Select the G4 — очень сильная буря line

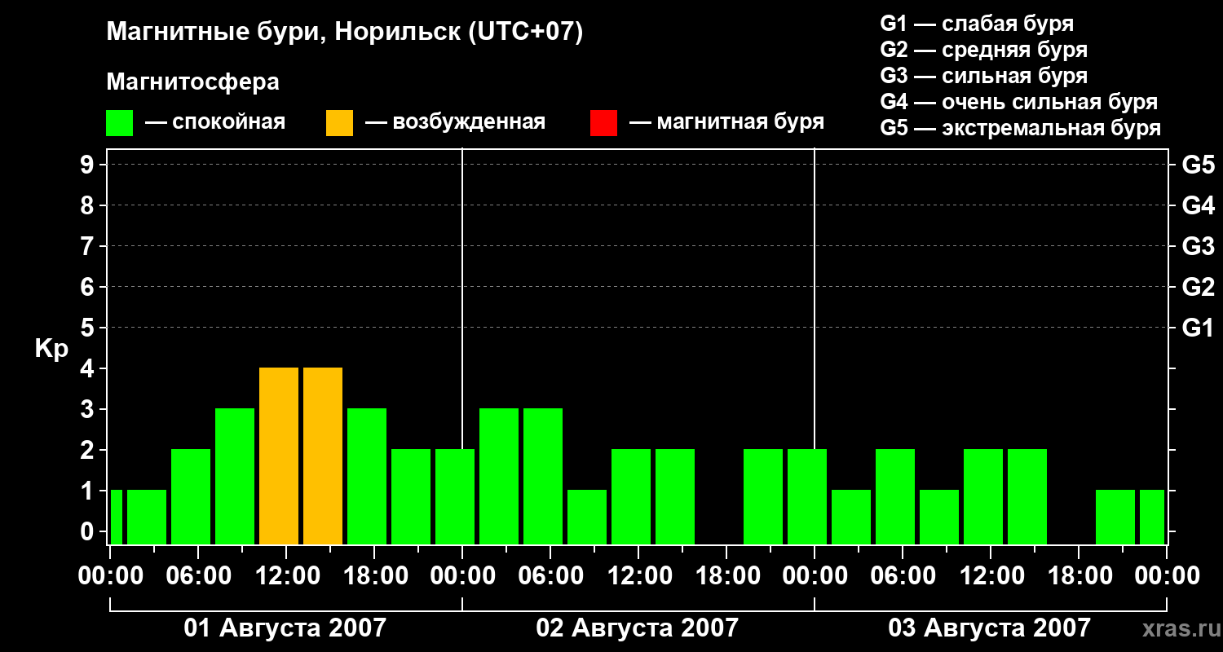pos(1019,102)
